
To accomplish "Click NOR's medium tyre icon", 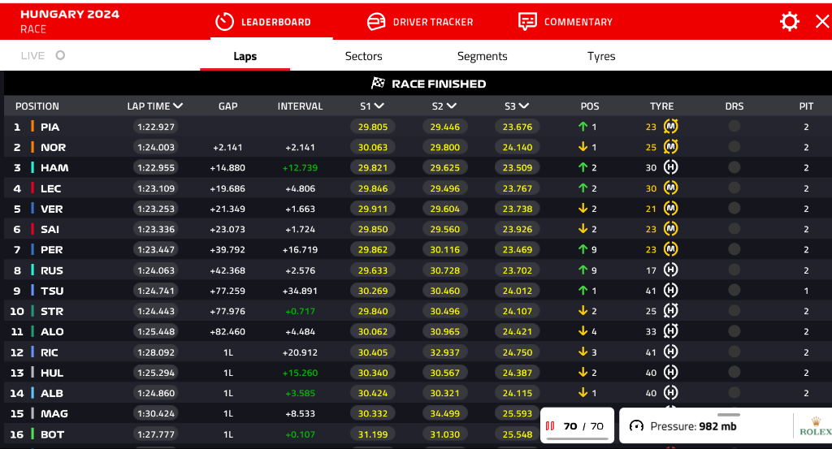I will [670, 147].
